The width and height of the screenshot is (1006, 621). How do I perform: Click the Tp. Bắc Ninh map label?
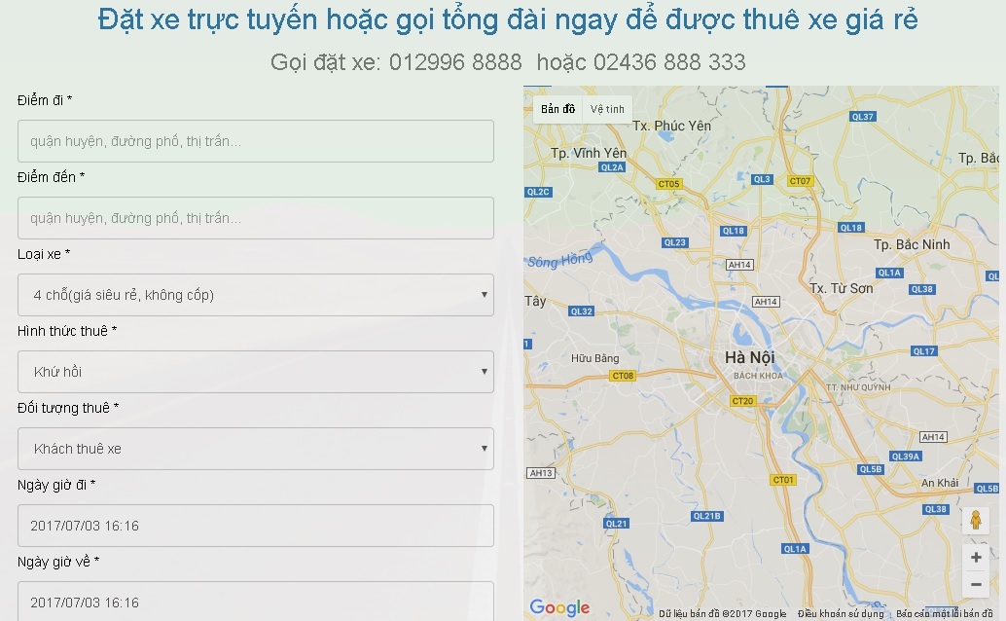[x=912, y=244]
